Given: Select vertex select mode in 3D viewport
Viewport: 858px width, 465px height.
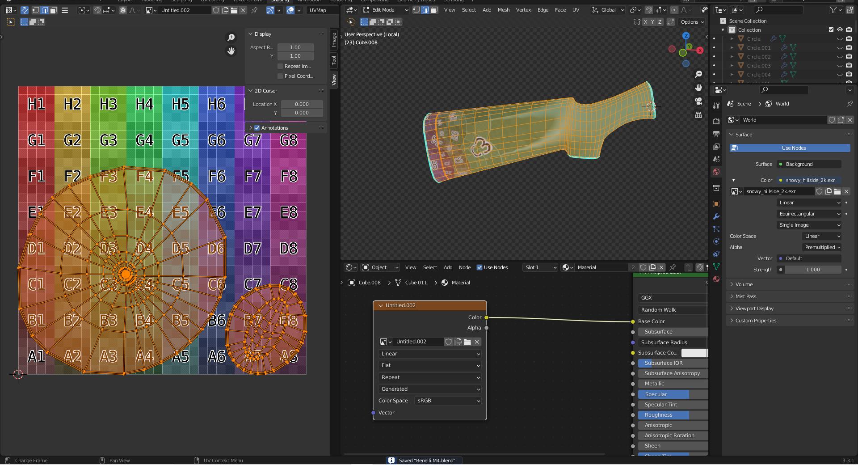Looking at the screenshot, I should tap(416, 10).
